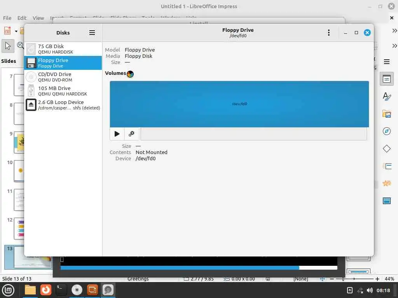Click the 44% zoom level value
Image resolution: width=398 pixels, height=298 pixels.
tap(389, 279)
